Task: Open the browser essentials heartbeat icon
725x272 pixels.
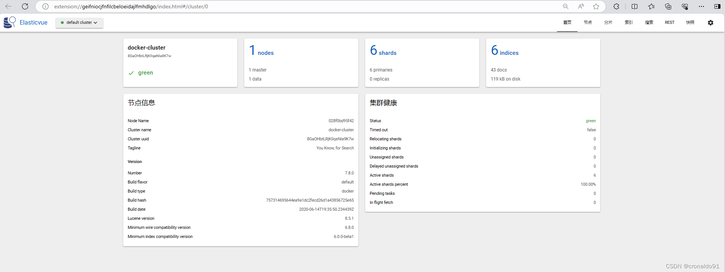Action: [685, 6]
